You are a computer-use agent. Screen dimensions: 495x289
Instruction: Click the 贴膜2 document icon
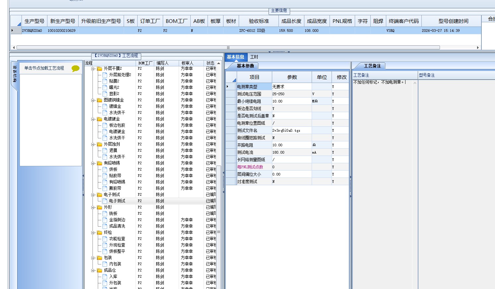click(x=105, y=81)
